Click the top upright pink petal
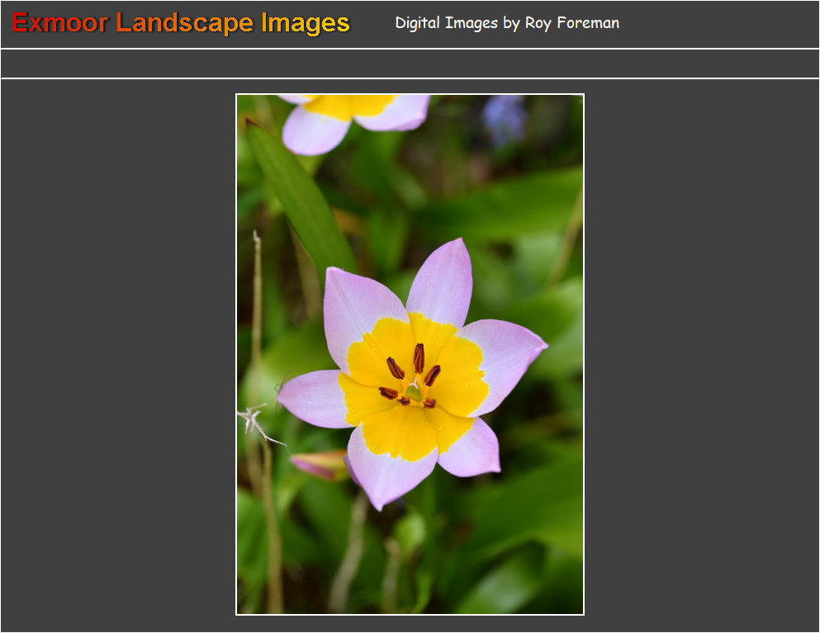820x633 pixels. (443, 281)
